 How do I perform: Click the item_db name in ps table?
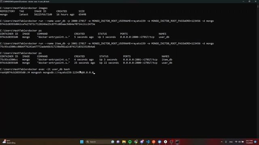pyautogui.click(x=167, y=60)
